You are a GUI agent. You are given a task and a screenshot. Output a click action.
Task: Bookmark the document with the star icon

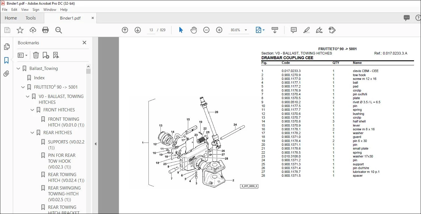20,30
